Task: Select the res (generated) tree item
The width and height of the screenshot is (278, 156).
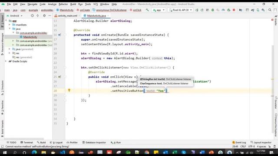Action: [x=24, y=57]
